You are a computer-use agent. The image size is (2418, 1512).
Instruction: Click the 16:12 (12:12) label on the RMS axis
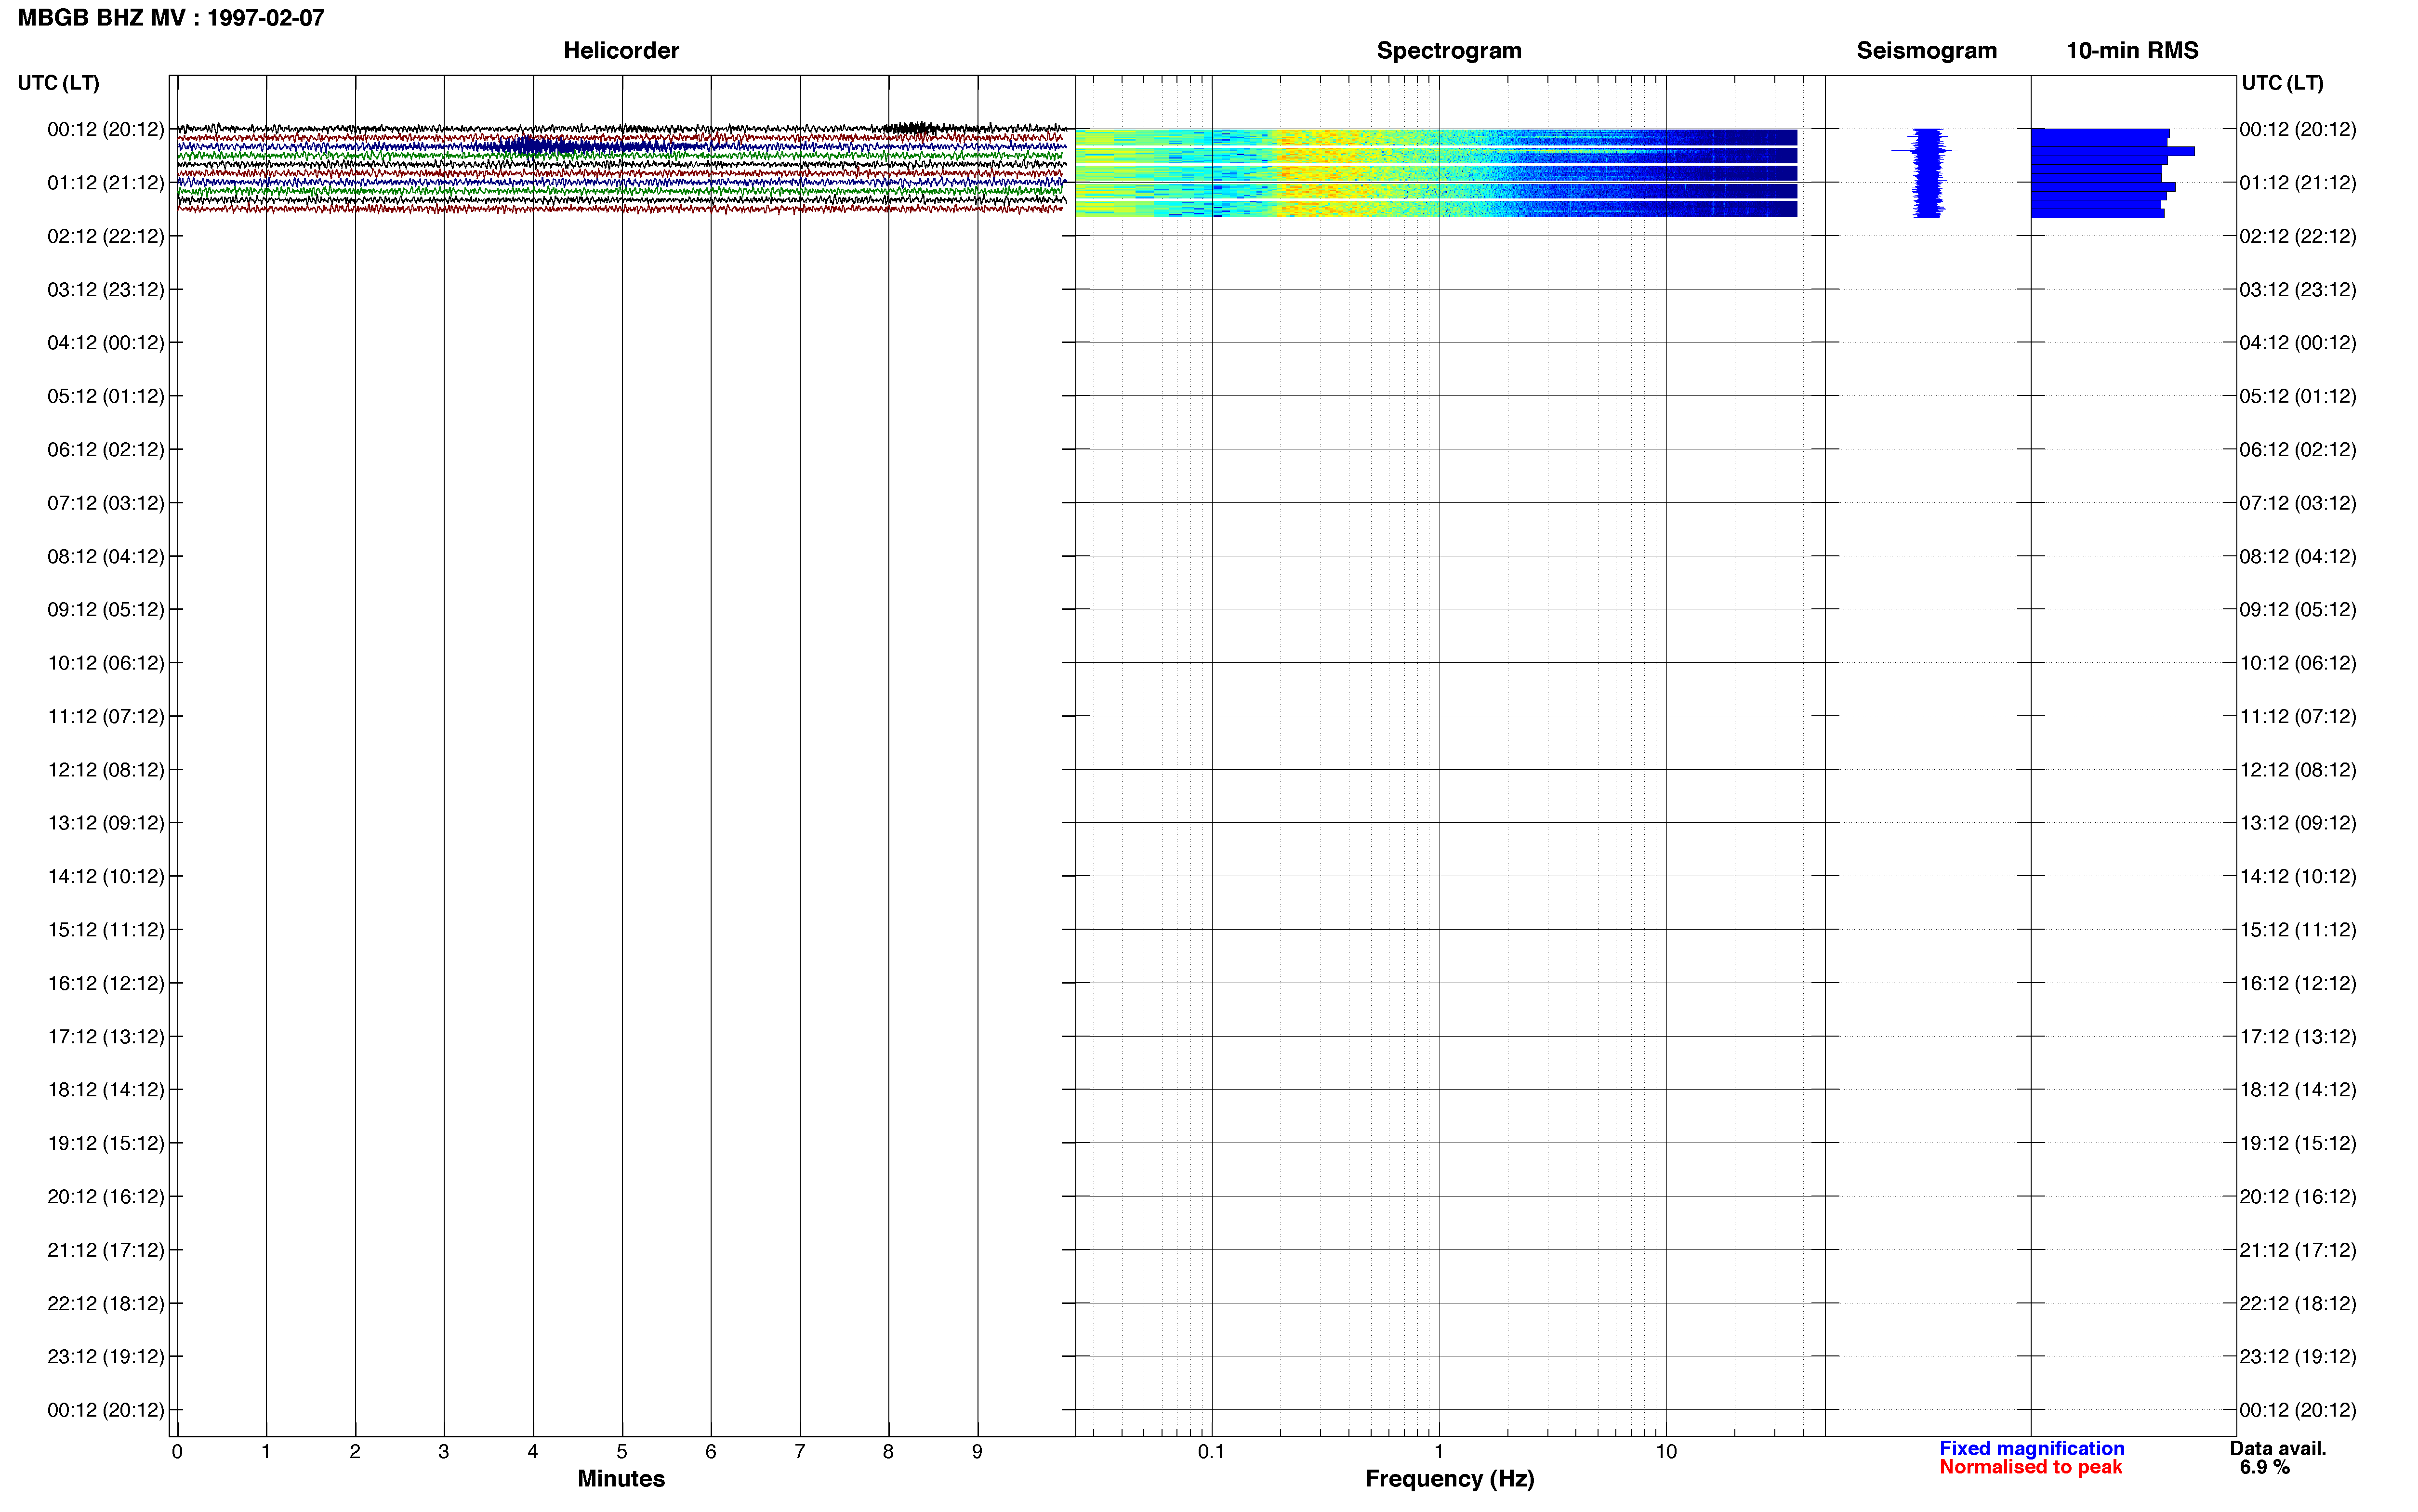2297,983
